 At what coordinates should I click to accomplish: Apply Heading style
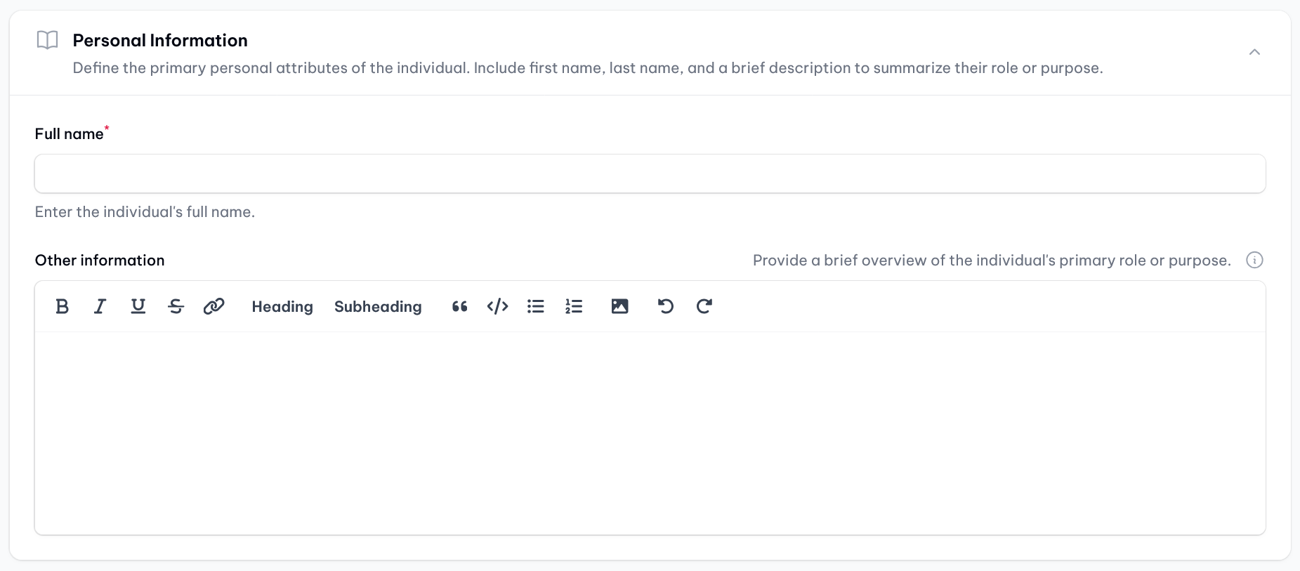tap(282, 307)
